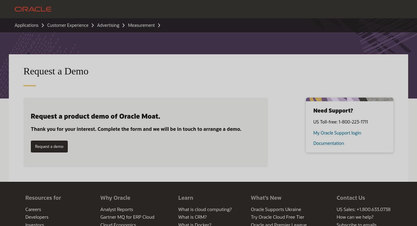The width and height of the screenshot is (417, 226).
Task: Open the Applications breadcrumb
Action: click(27, 25)
